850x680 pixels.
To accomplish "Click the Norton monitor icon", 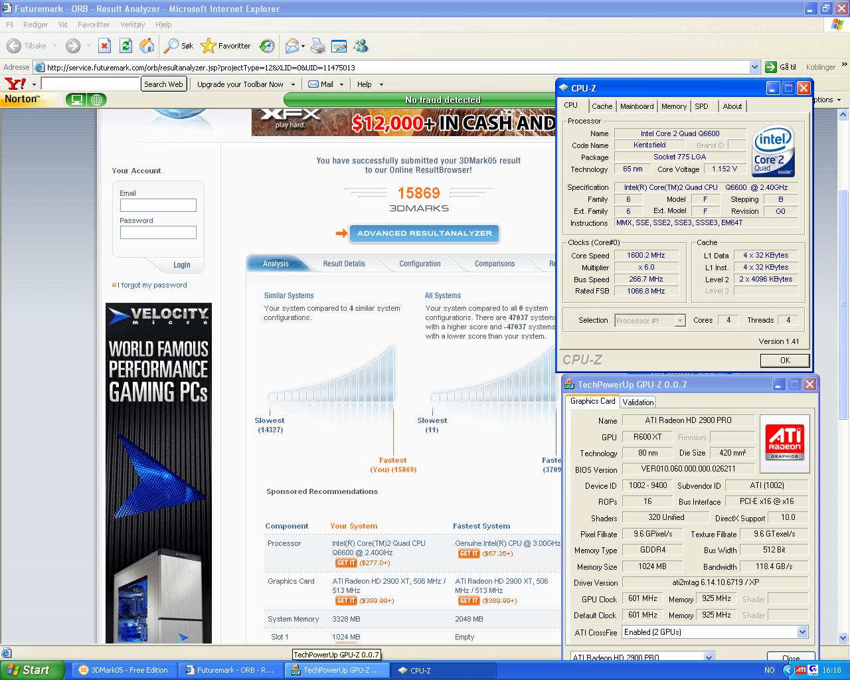I will click(x=77, y=100).
